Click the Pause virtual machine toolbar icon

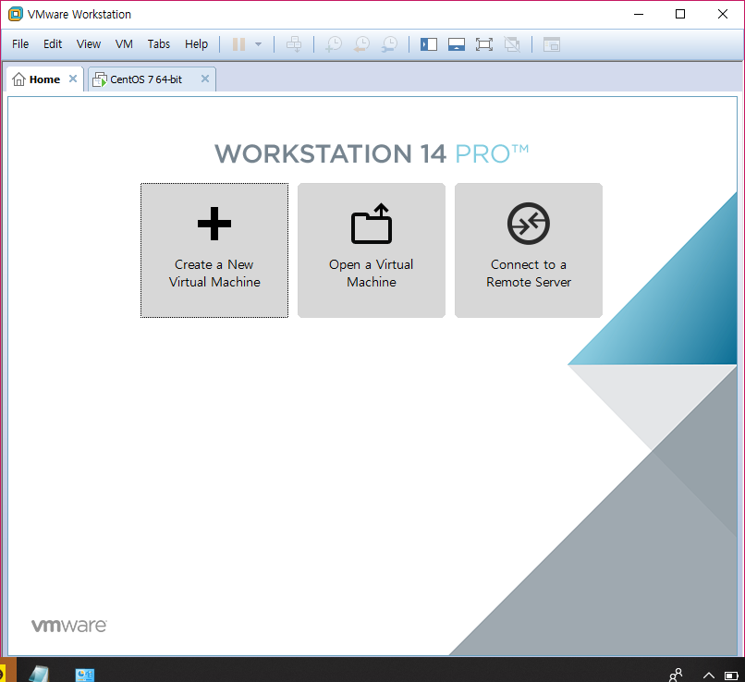[238, 44]
